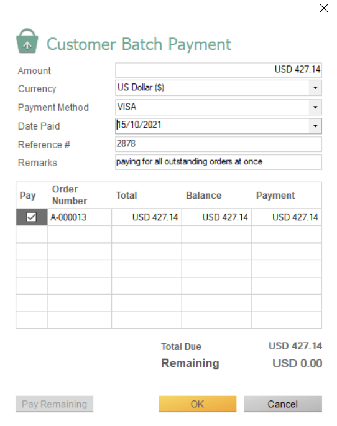The image size is (337, 426).
Task: Open the Currency dropdown arrow
Action: click(x=315, y=88)
